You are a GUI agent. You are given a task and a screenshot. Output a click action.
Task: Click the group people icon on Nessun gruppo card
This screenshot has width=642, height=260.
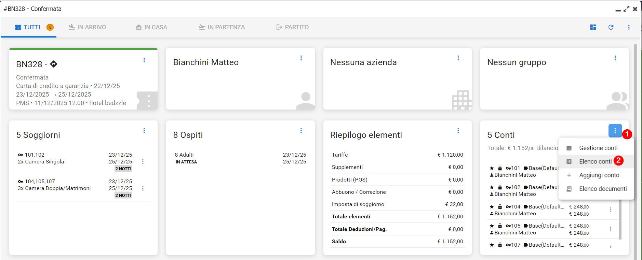(x=617, y=101)
